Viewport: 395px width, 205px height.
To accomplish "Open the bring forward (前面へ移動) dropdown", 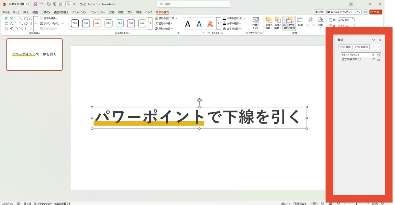I will point(269,23).
